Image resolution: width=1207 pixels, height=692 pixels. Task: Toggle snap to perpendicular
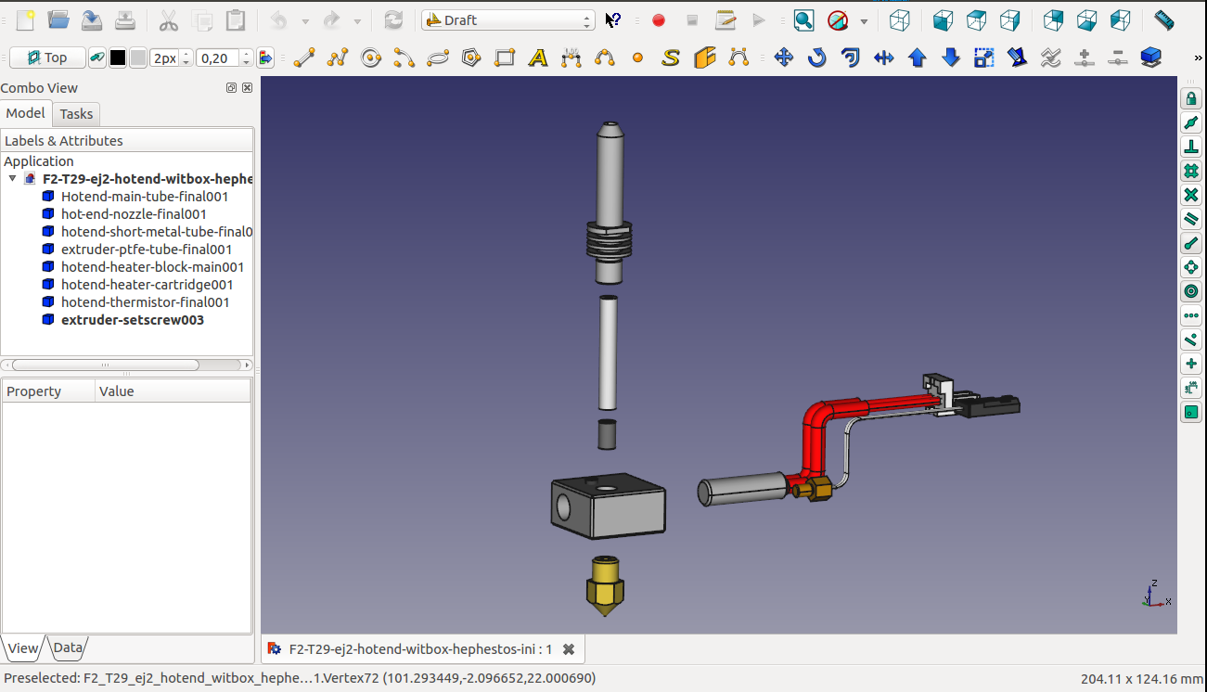coord(1191,147)
